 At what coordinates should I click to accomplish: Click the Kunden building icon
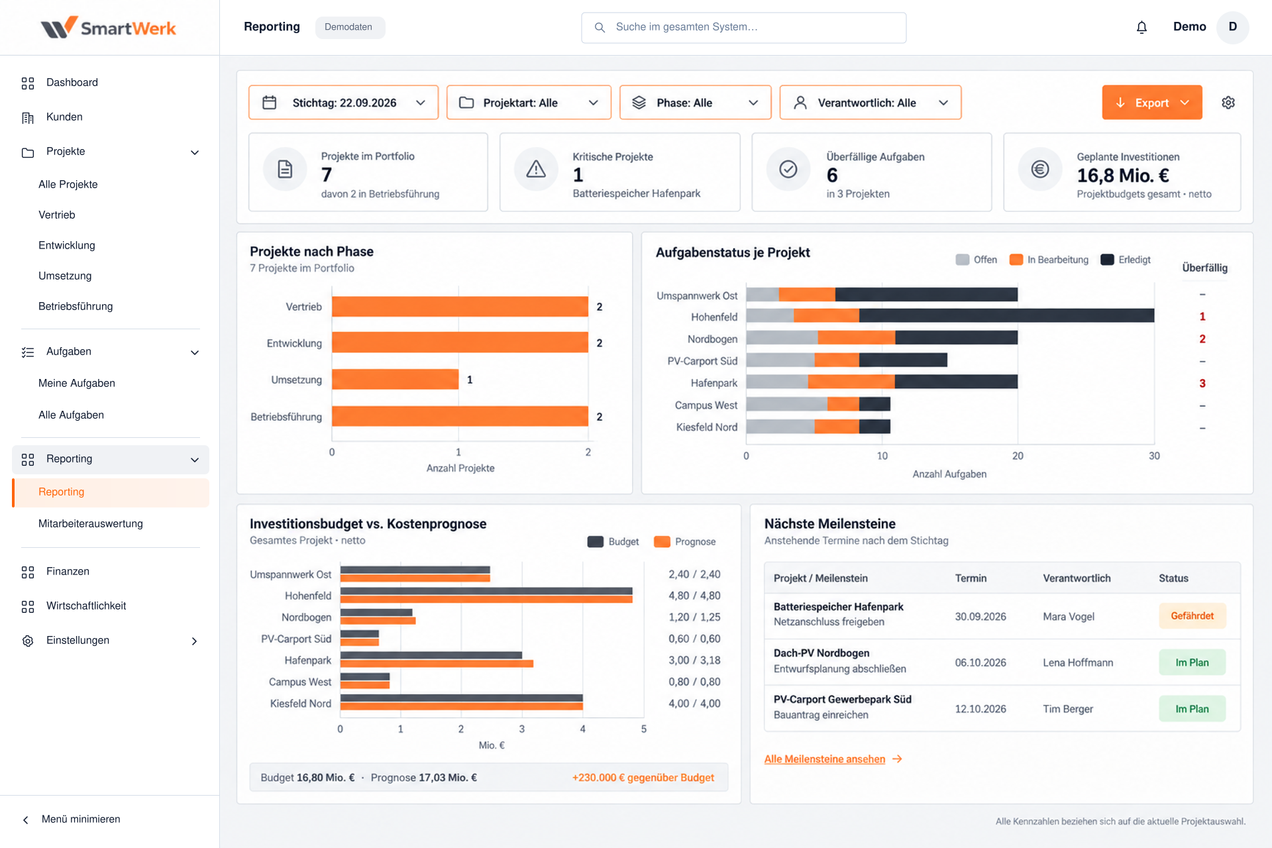[x=28, y=117]
